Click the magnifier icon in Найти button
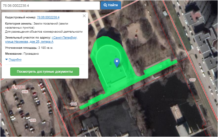Viewport: 218px width, 137px height. [105, 5]
